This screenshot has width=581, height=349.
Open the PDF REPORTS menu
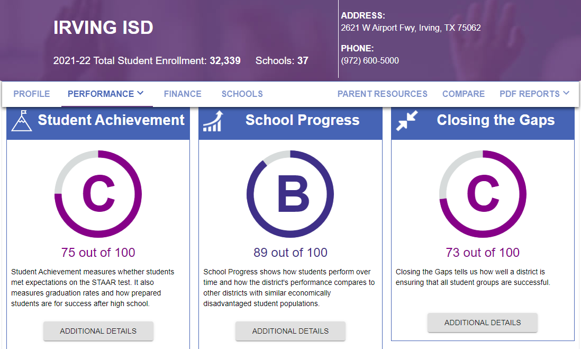click(530, 94)
